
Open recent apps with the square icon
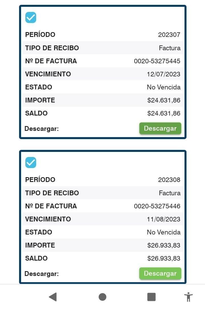(x=151, y=297)
